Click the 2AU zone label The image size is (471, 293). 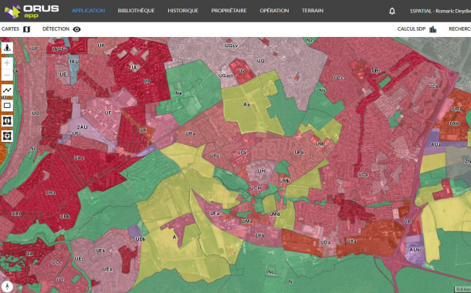[x=82, y=127]
